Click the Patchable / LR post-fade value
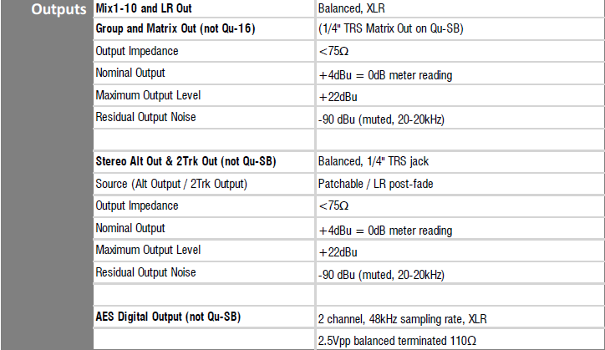 pos(374,183)
